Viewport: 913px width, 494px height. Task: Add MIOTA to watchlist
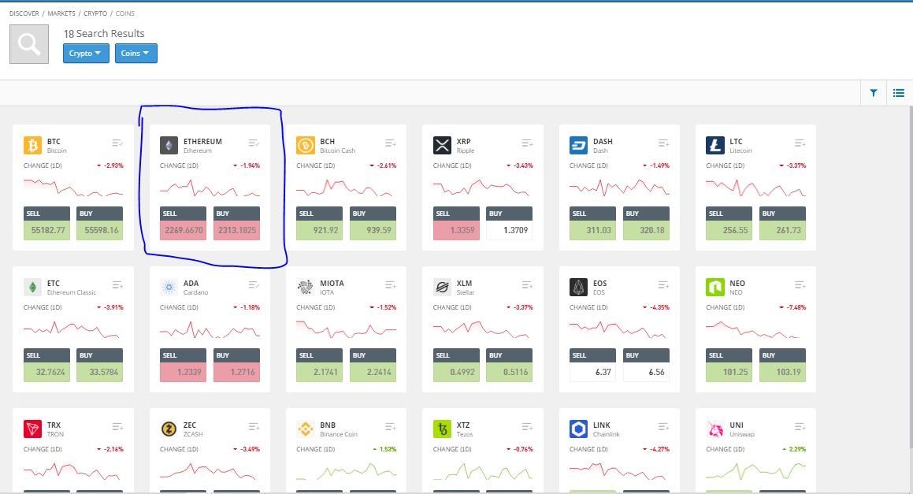click(391, 285)
